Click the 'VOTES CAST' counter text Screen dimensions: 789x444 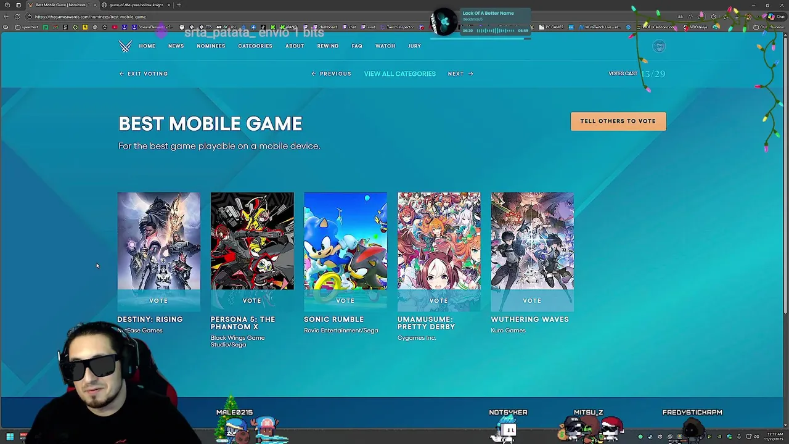coord(623,74)
